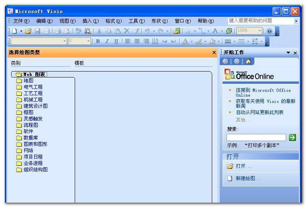This screenshot has height=207, width=306.
Task: Click 连接到 Microsoft Office Online link
Action: [x=263, y=93]
